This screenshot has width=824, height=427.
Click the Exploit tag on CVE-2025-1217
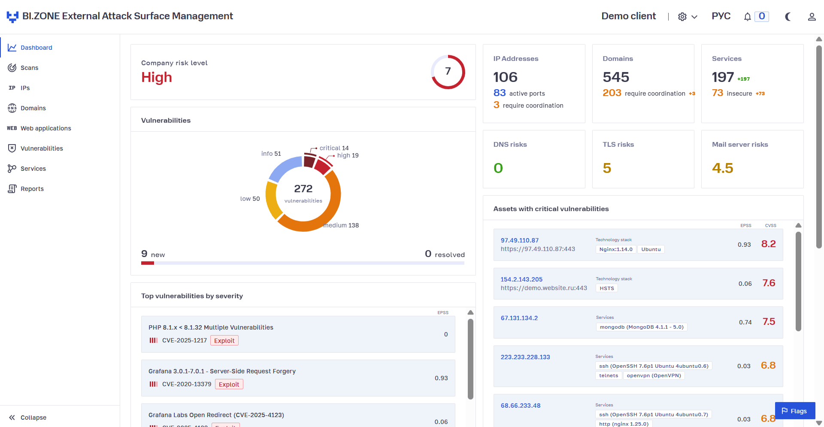pyautogui.click(x=224, y=341)
